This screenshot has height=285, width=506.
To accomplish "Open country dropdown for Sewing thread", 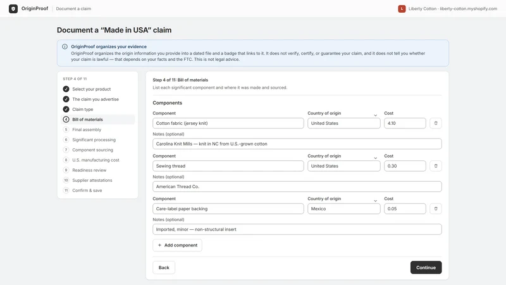I will [x=343, y=166].
